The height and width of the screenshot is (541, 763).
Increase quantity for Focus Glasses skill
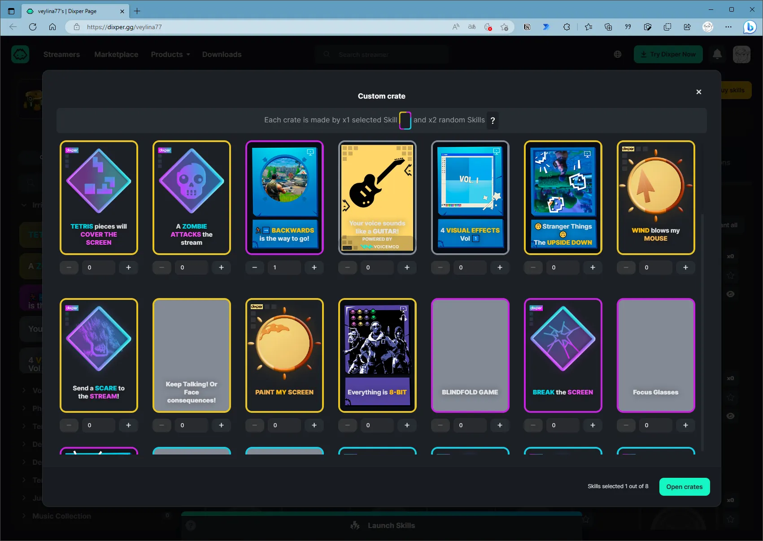[685, 425]
